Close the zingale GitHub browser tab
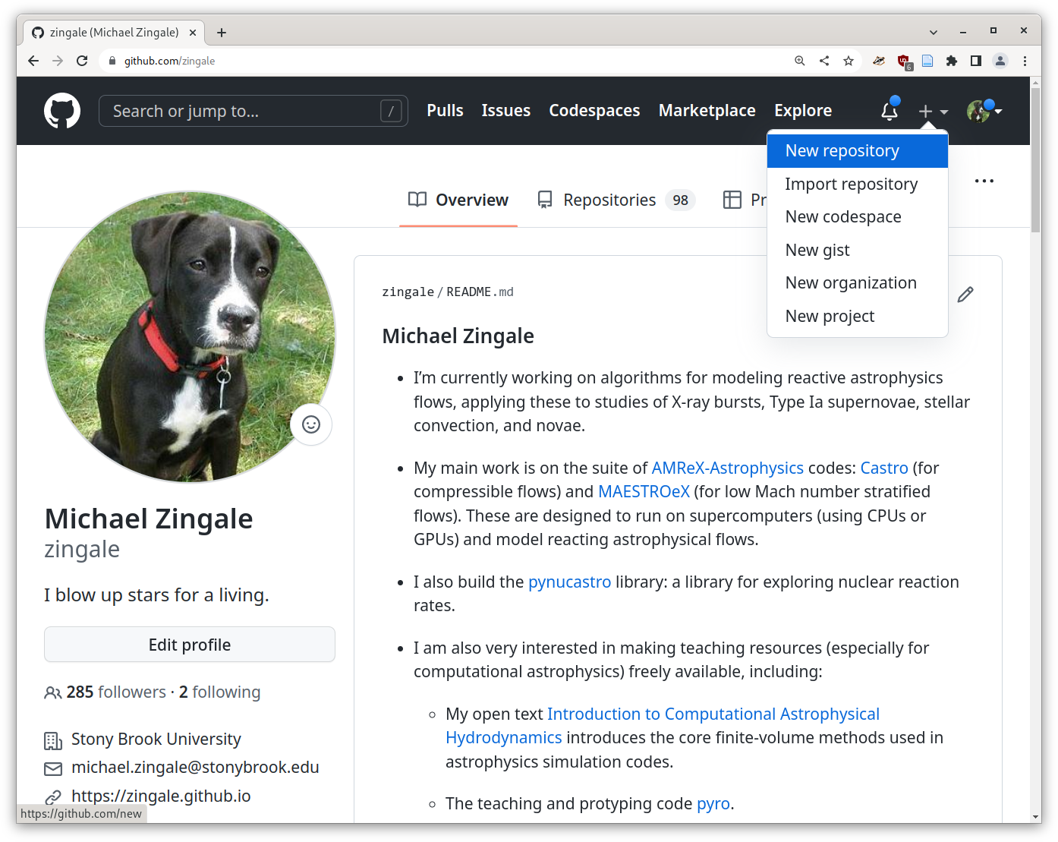 pos(193,33)
